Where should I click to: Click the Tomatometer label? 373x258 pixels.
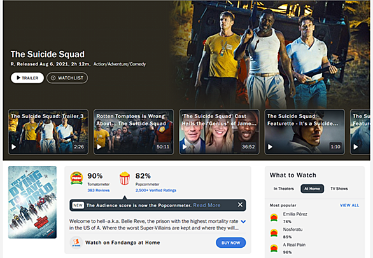click(x=99, y=184)
